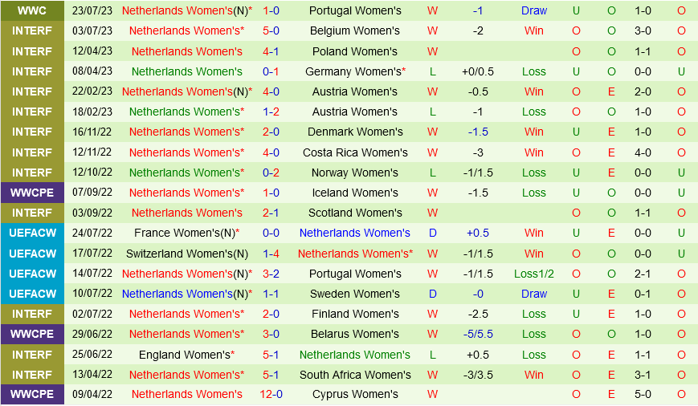Image resolution: width=698 pixels, height=406 pixels.
Task: Select Sweden Women's team link
Action: pos(354,294)
